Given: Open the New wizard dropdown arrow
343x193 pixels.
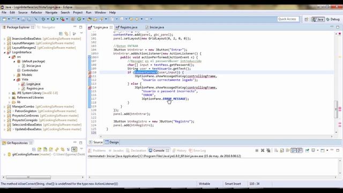Looking at the screenshot, I should (x=9, y=19).
